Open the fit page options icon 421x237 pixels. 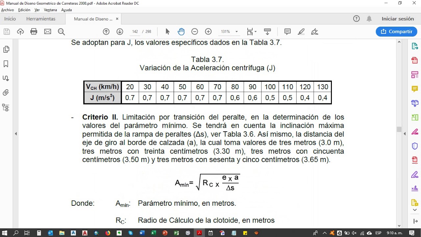252,32
